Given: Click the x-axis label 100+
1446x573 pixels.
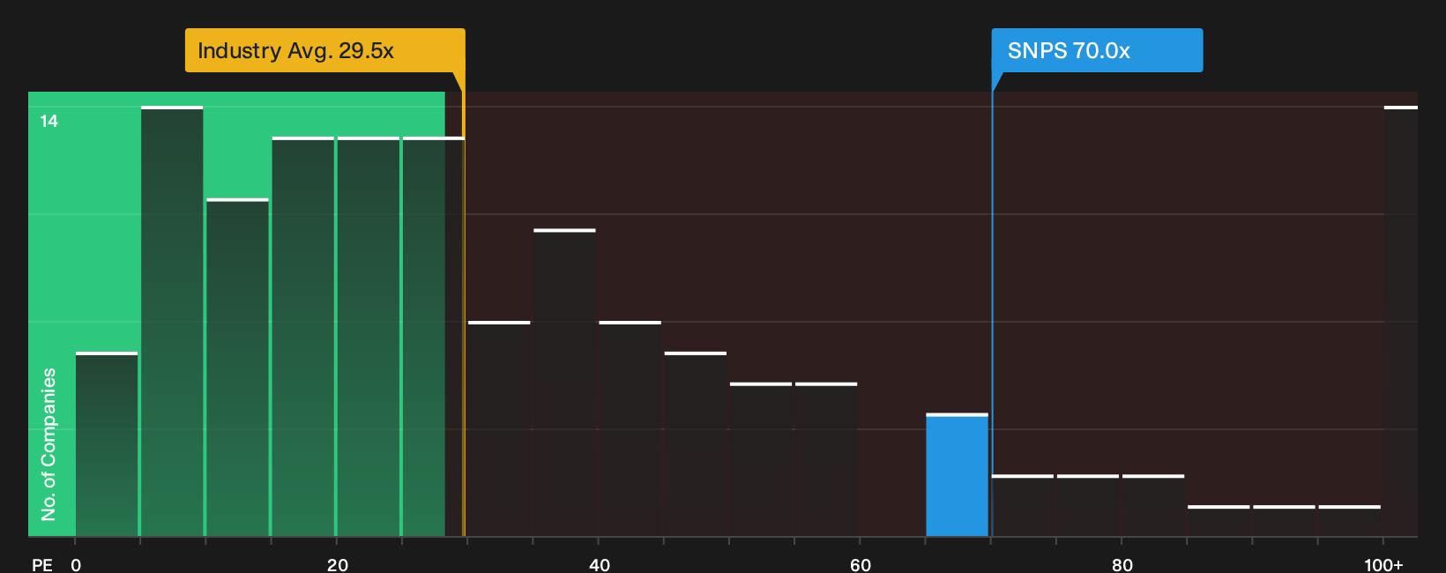Looking at the screenshot, I should [1383, 564].
